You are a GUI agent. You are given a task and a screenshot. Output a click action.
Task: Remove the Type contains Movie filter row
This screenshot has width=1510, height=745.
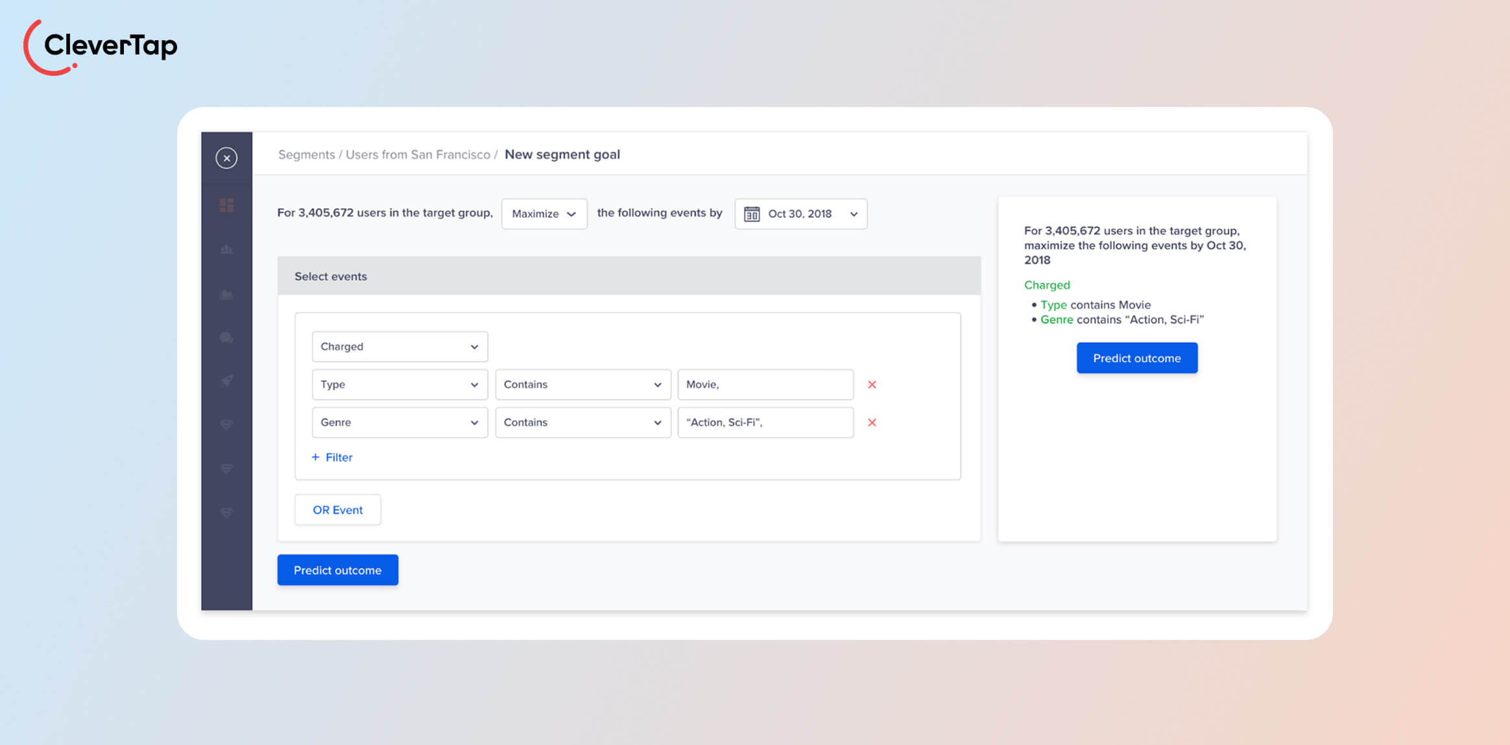click(x=872, y=384)
